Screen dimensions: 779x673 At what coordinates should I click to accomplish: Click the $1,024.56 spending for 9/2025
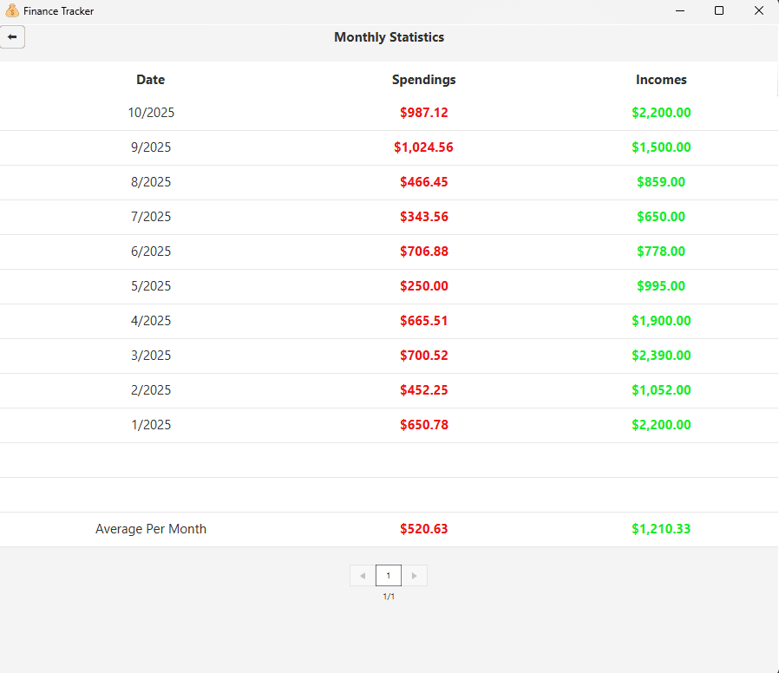point(423,147)
